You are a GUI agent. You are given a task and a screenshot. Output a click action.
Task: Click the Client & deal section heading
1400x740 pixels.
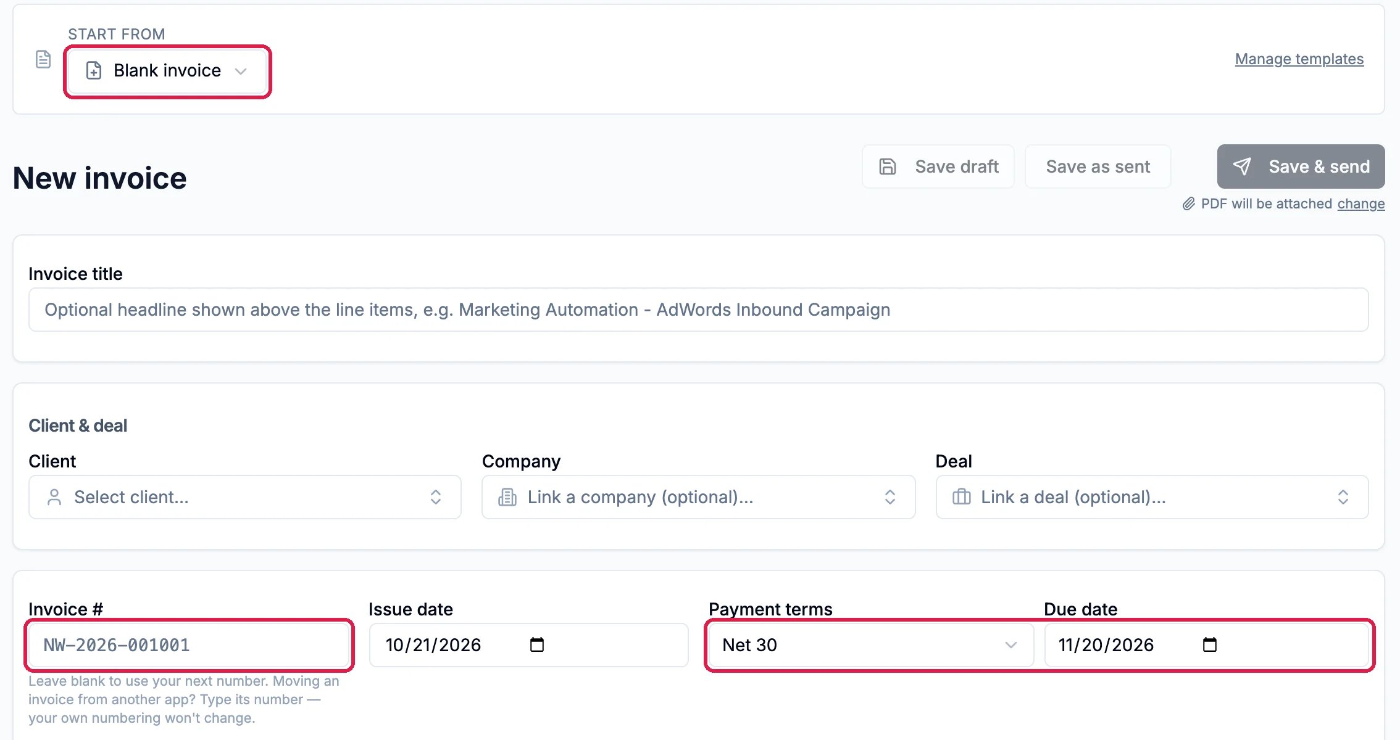(78, 425)
